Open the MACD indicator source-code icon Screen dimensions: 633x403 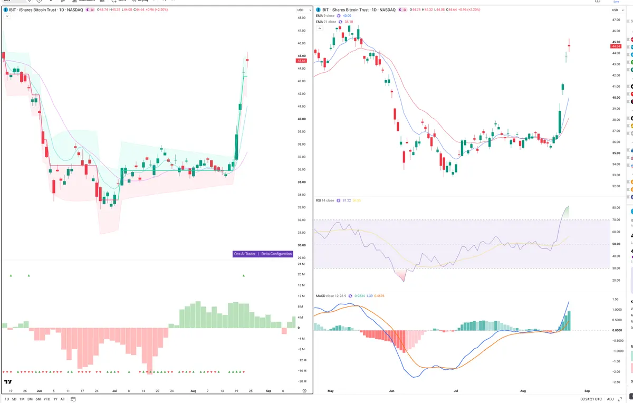click(351, 296)
